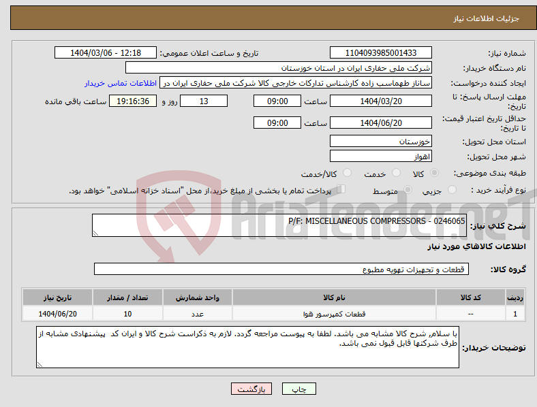Click the تعداد / مقدار column header
This screenshot has width=537, height=407.
(x=127, y=297)
